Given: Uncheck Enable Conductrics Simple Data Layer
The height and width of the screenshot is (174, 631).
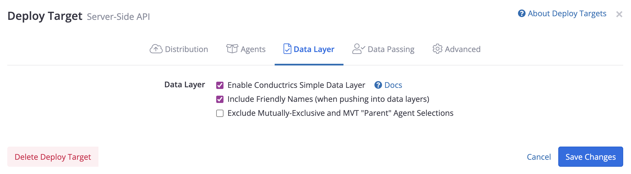Looking at the screenshot, I should click(220, 85).
